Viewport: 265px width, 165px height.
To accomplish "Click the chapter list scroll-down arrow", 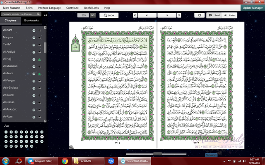I will 45,121.
